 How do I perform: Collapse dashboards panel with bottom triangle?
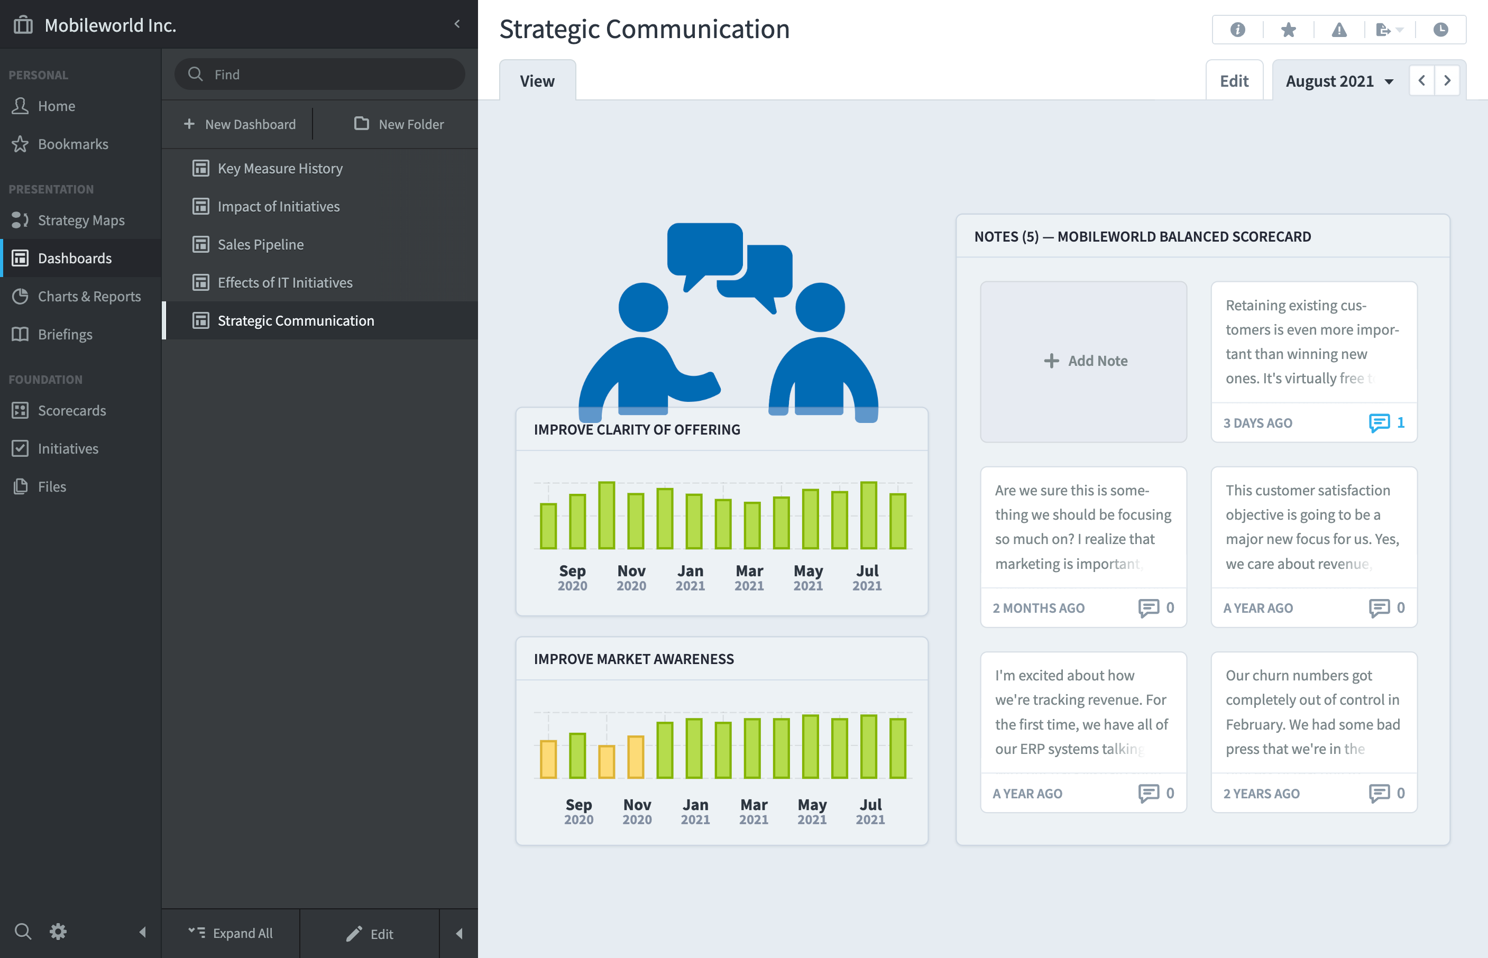(x=459, y=933)
